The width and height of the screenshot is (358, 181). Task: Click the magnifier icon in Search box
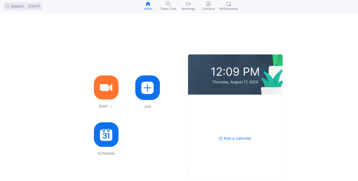(x=7, y=6)
